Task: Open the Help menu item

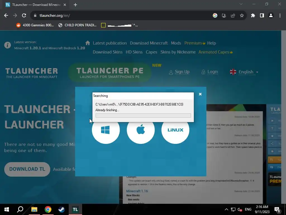Action: (212, 43)
